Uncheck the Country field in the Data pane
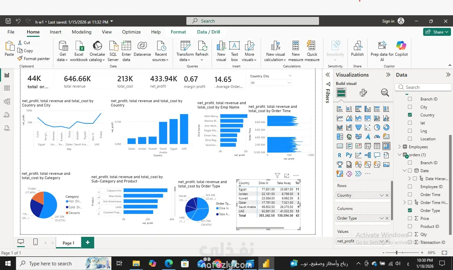This screenshot has height=270, width=453. click(x=410, y=115)
